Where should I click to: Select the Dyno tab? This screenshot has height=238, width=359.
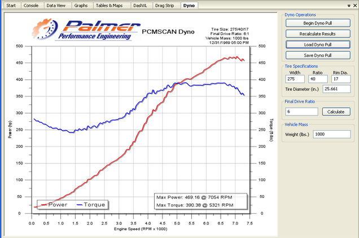(x=189, y=6)
